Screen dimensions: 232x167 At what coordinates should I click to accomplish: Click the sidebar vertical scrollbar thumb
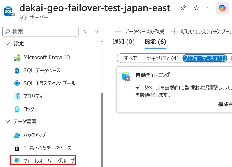click(x=102, y=130)
